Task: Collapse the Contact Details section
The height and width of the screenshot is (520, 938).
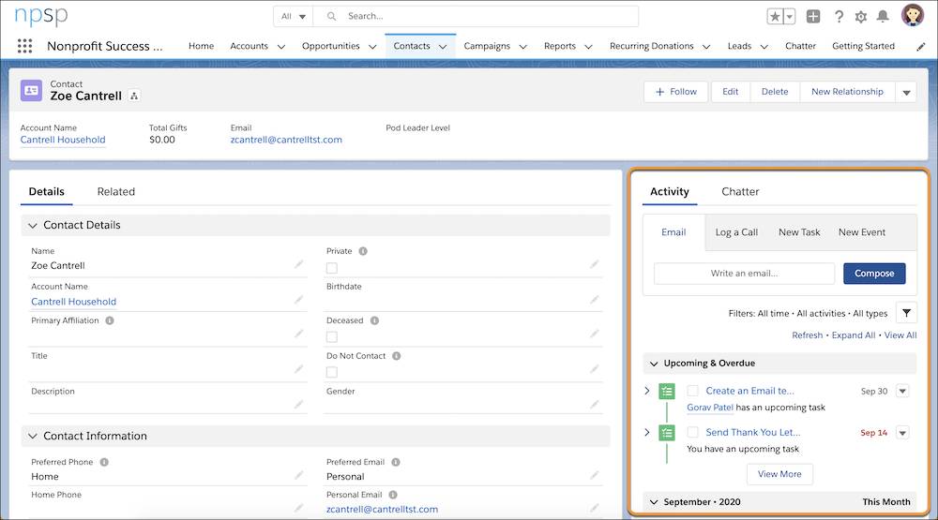Action: coord(32,225)
